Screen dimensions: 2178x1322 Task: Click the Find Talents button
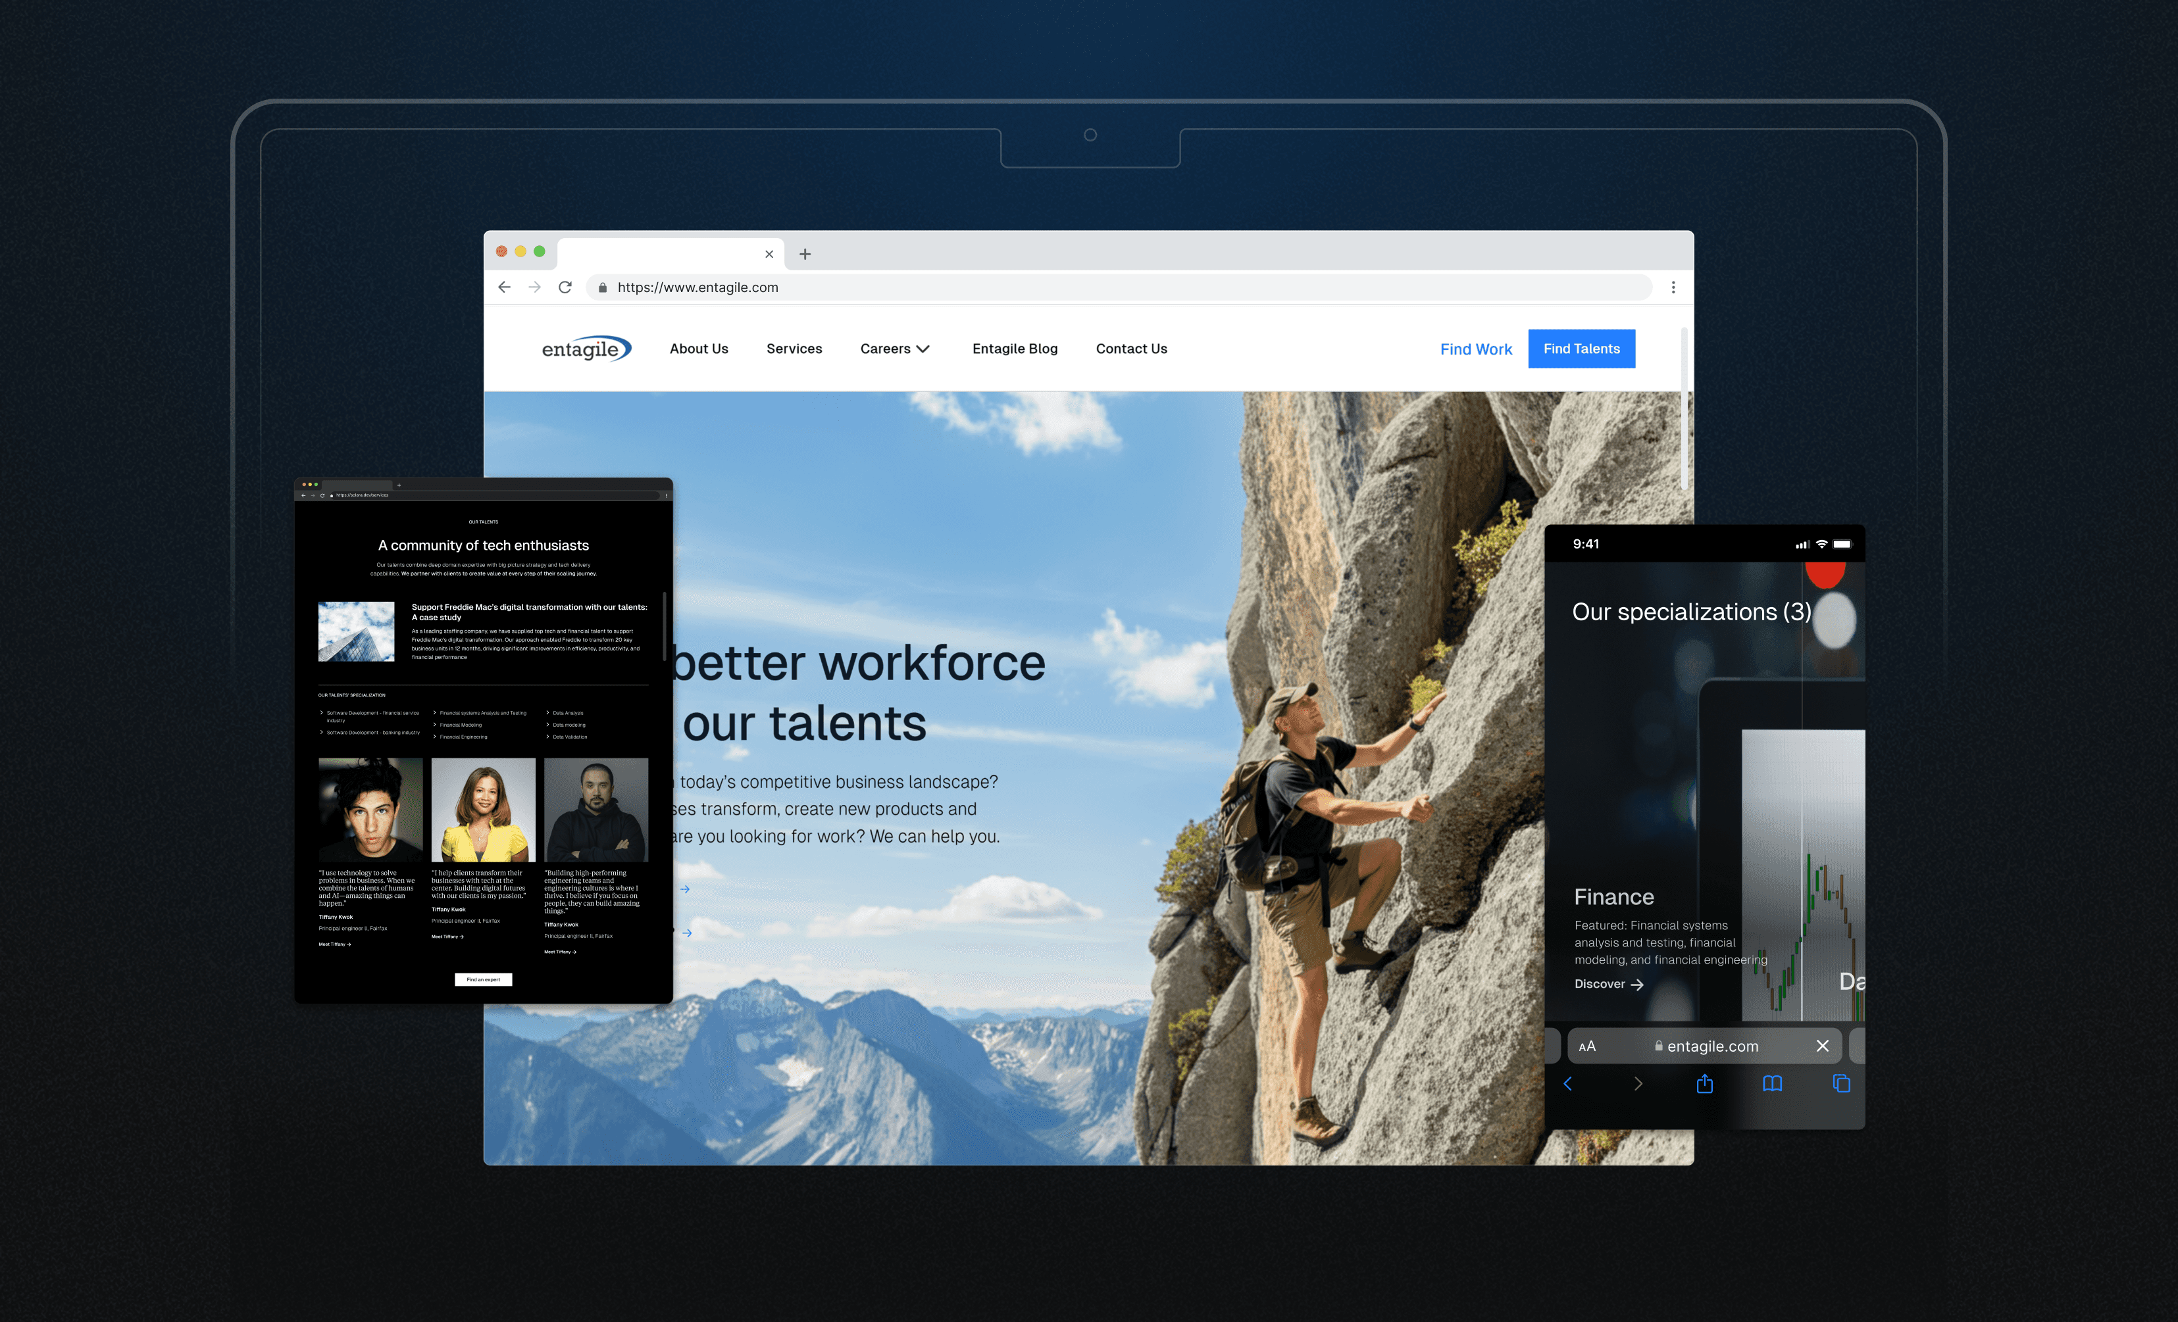click(x=1581, y=349)
